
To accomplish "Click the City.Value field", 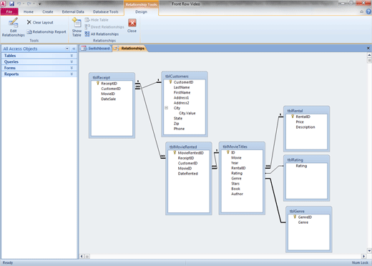I will (187, 113).
